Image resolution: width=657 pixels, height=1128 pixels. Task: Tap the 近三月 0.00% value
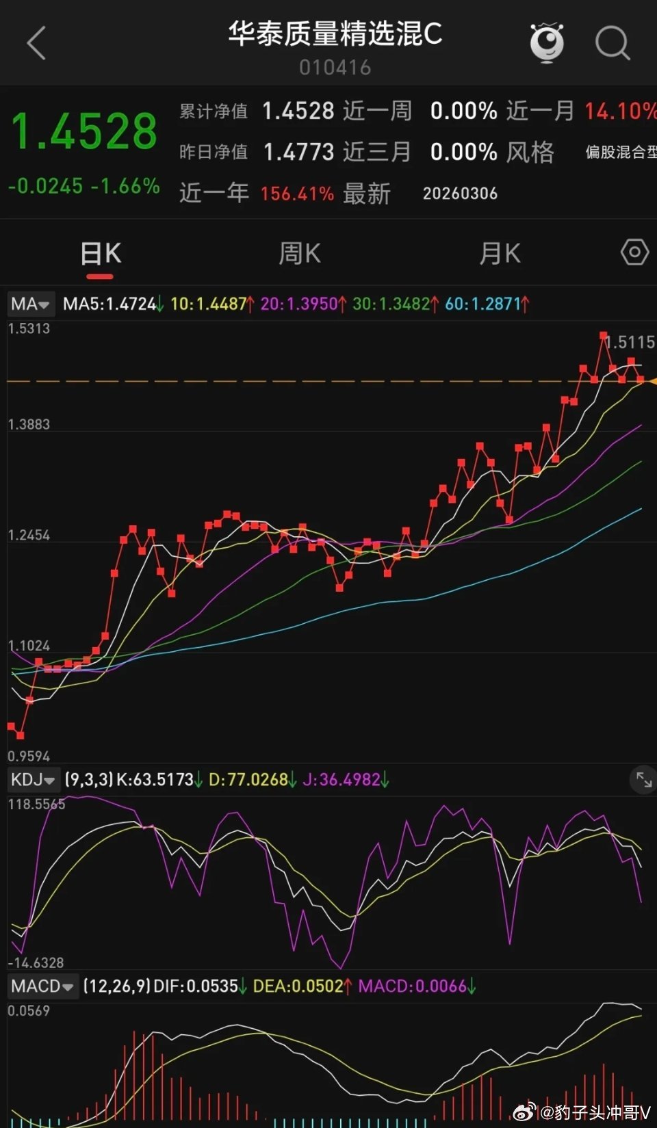tap(463, 152)
